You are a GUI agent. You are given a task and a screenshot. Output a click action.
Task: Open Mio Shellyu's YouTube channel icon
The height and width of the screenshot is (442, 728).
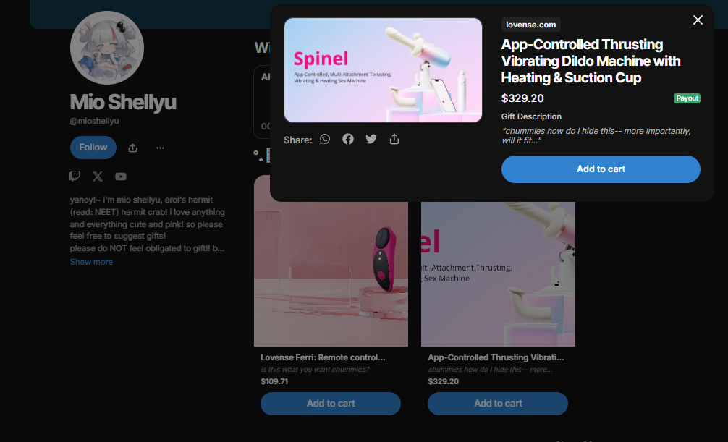(x=121, y=177)
